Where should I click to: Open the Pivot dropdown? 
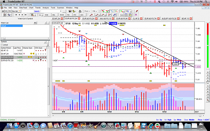[87, 11]
